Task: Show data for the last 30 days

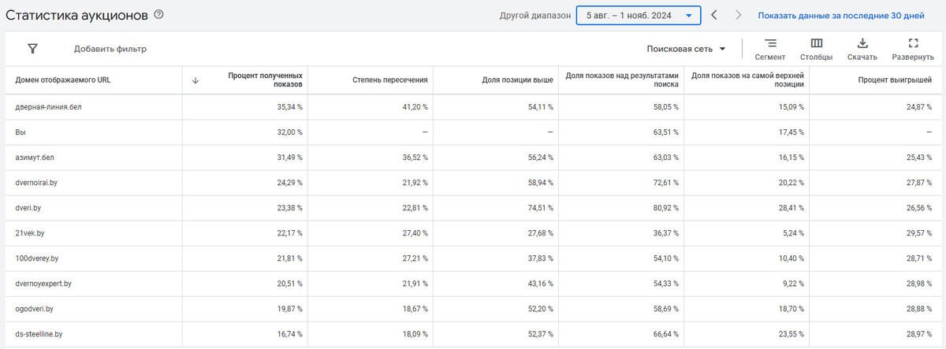Action: tap(840, 15)
